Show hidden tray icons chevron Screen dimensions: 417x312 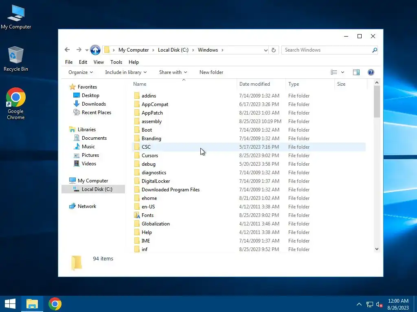359,304
